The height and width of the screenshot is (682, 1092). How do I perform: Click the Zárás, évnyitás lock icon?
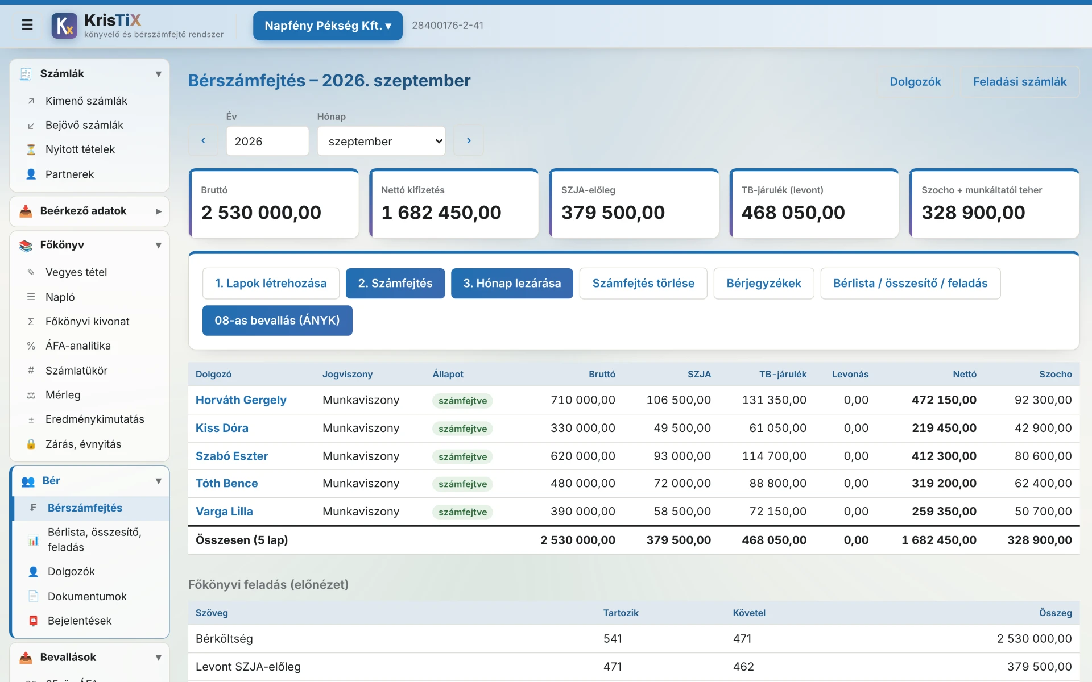31,444
